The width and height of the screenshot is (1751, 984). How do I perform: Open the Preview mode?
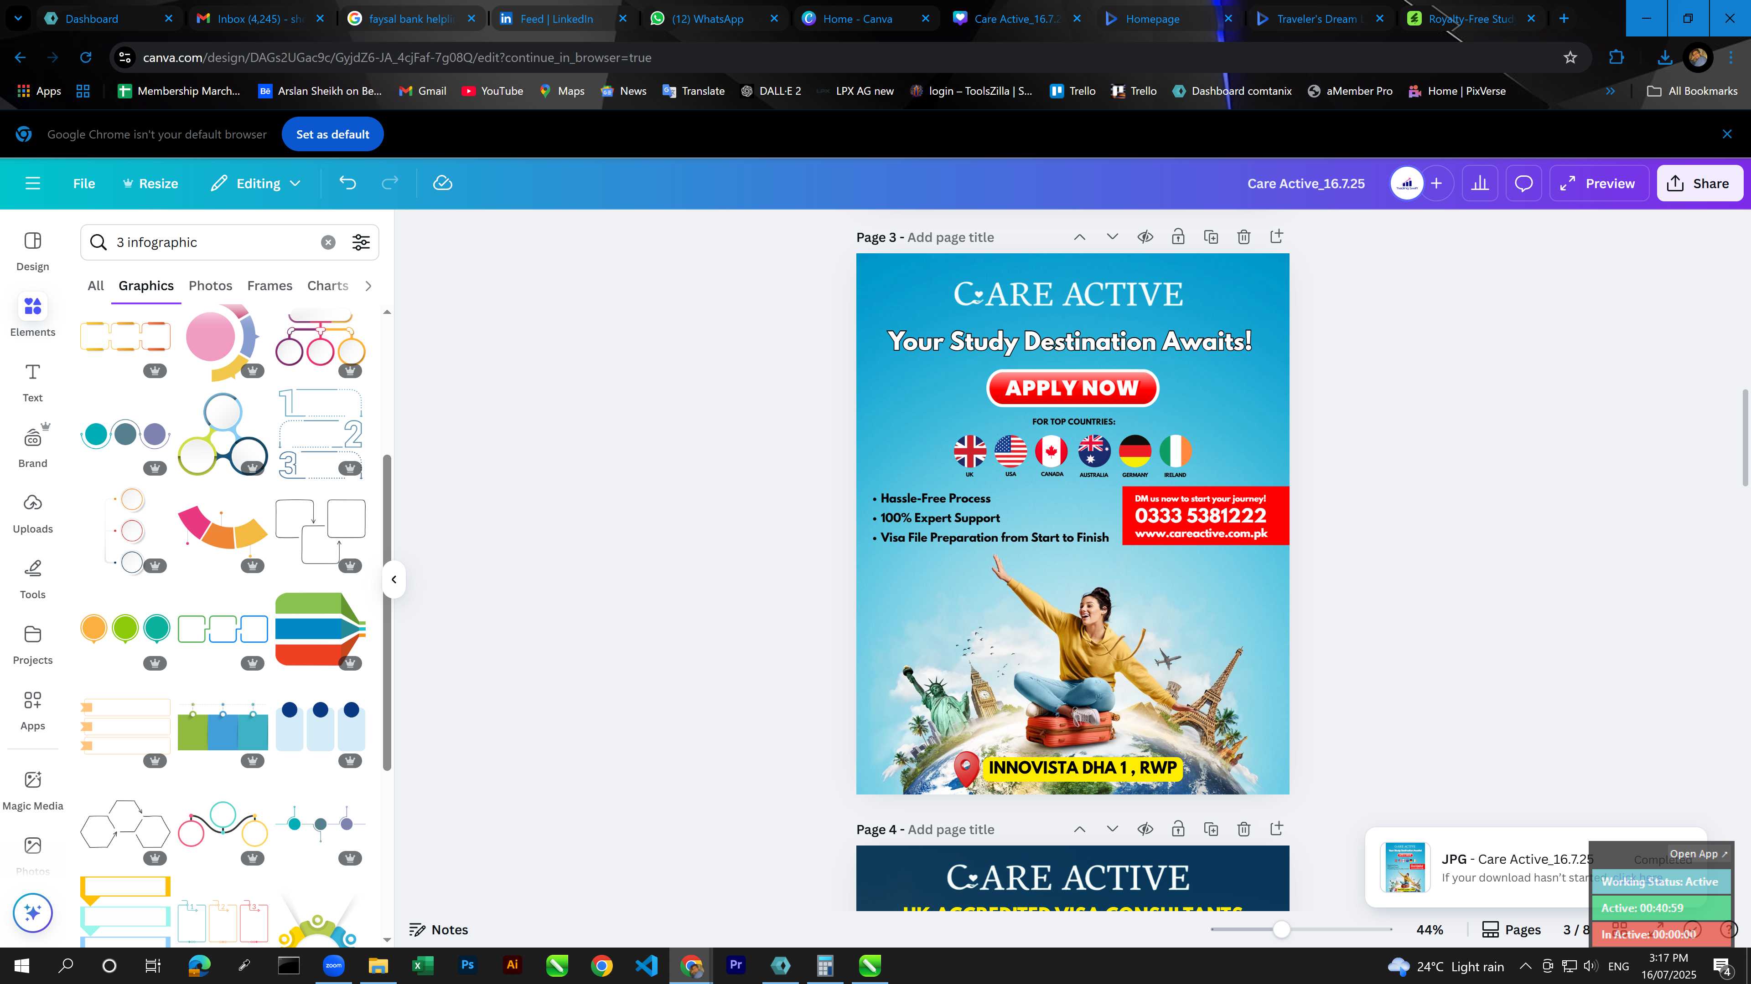pyautogui.click(x=1599, y=183)
